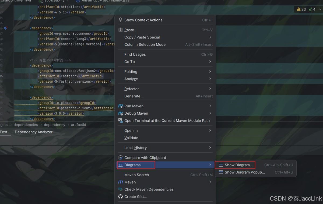Click the Check Maven Dependencies icon
The height and width of the screenshot is (204, 323).
tap(121, 189)
